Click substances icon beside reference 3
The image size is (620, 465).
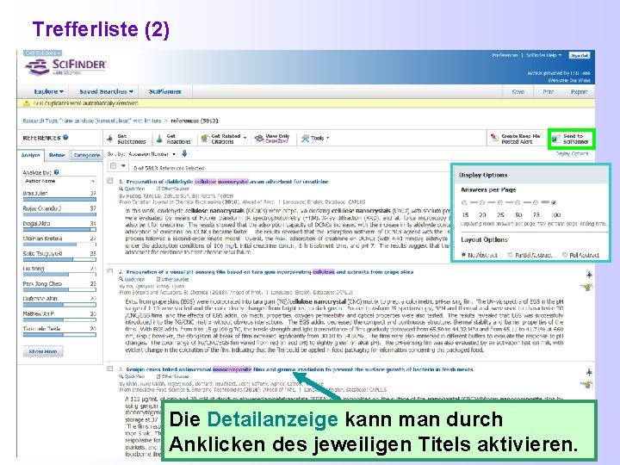pos(589,372)
